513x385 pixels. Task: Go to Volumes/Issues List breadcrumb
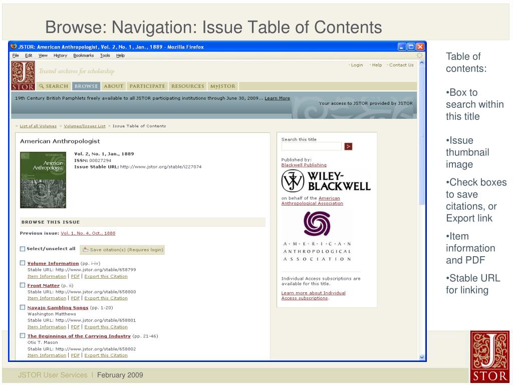pyautogui.click(x=85, y=126)
